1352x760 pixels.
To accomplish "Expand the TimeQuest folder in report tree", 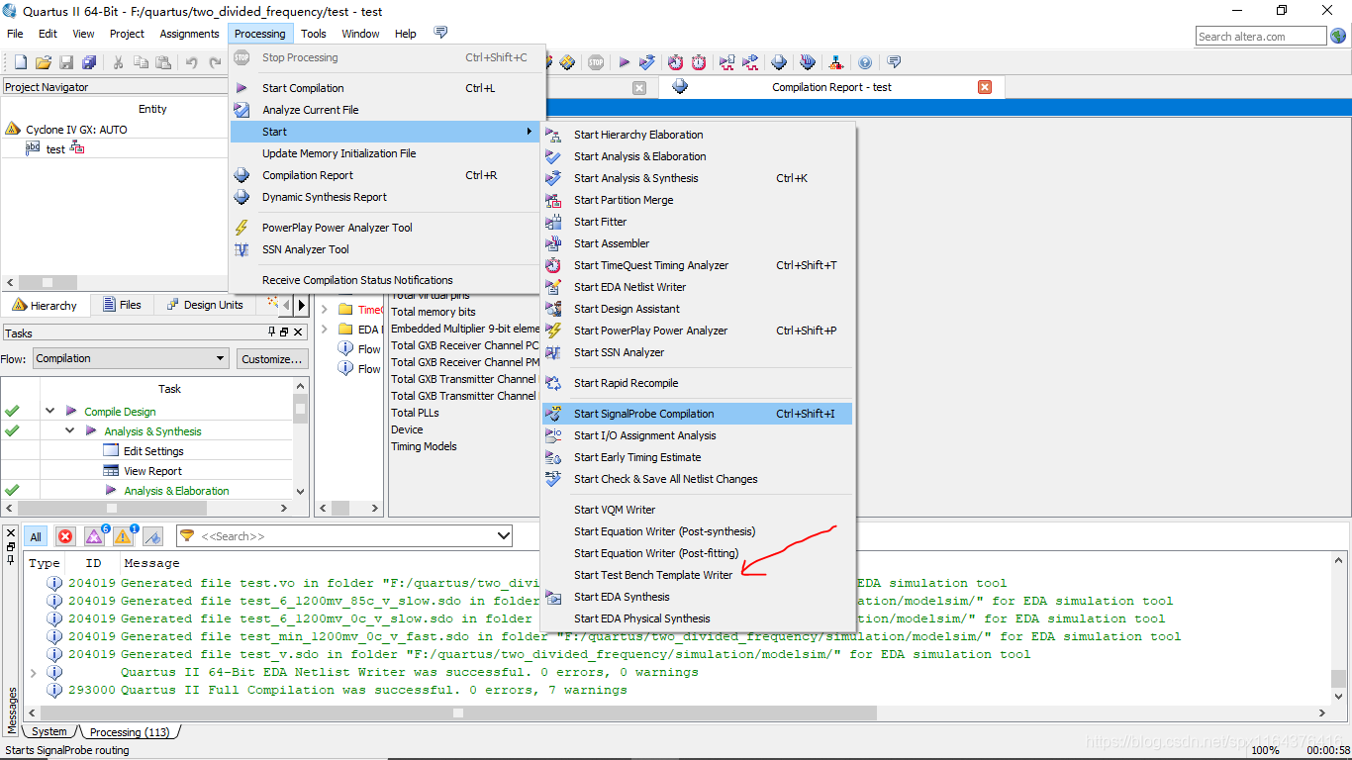I will pyautogui.click(x=325, y=310).
